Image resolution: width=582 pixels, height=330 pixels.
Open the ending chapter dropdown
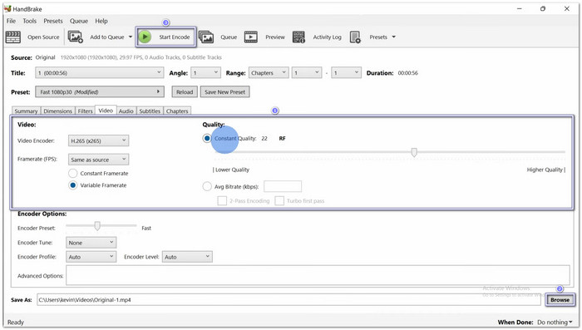(x=346, y=73)
